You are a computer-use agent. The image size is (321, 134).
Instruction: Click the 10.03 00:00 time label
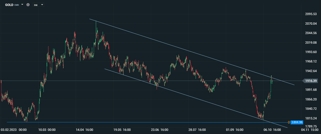[47, 130]
